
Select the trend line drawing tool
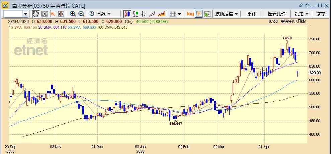pos(52,14)
